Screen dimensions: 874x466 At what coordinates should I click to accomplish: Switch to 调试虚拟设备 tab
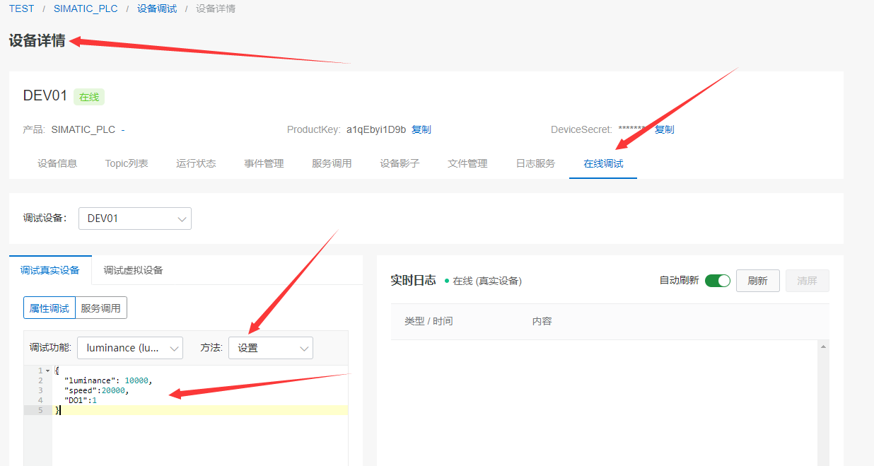[133, 270]
